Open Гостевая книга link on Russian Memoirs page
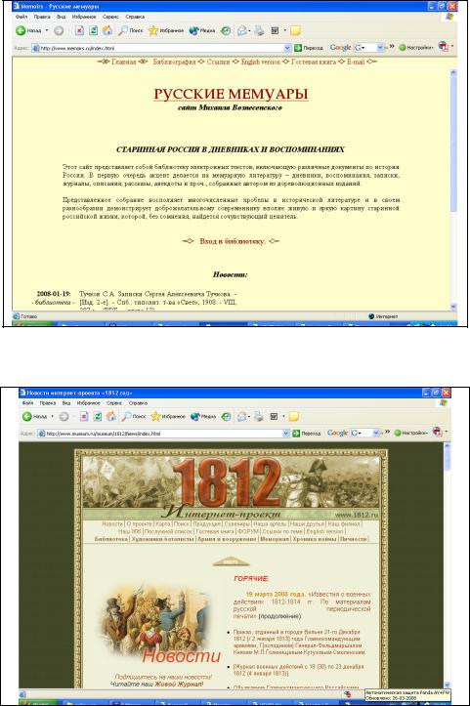The height and width of the screenshot is (706, 470). point(314,62)
